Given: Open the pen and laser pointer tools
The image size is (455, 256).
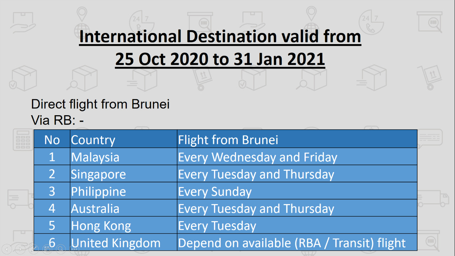Looking at the screenshot, I should [34, 249].
